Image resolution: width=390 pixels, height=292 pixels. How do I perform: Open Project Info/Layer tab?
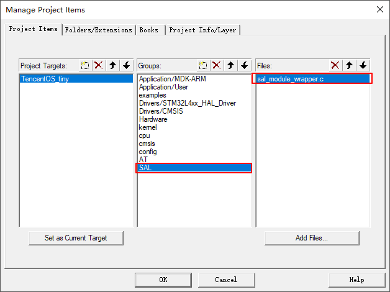(x=202, y=30)
